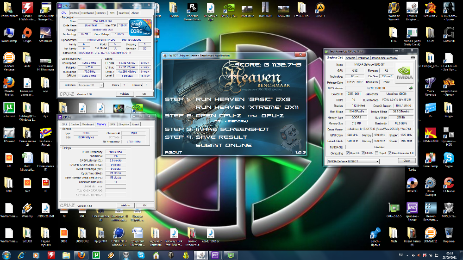Open the Origin desktop icon

click(x=27, y=35)
